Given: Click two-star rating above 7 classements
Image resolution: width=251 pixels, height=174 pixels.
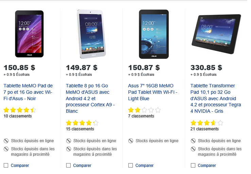Looking at the screenshot, I should click(144, 110).
